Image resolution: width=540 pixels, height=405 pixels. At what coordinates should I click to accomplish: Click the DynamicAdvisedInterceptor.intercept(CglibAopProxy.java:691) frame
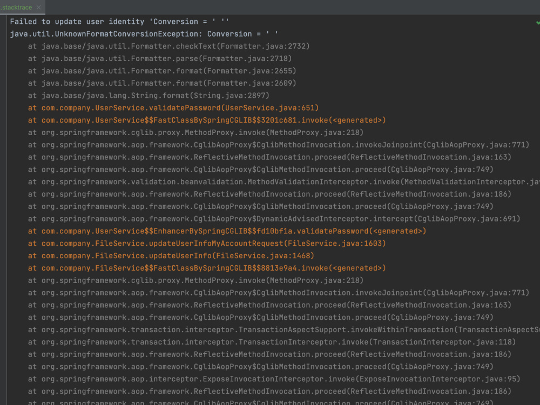(x=274, y=219)
